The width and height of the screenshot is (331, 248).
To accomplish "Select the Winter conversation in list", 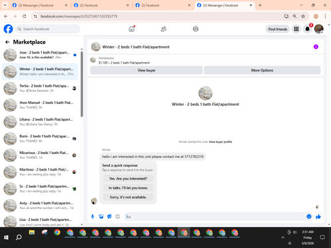I will tap(40, 71).
